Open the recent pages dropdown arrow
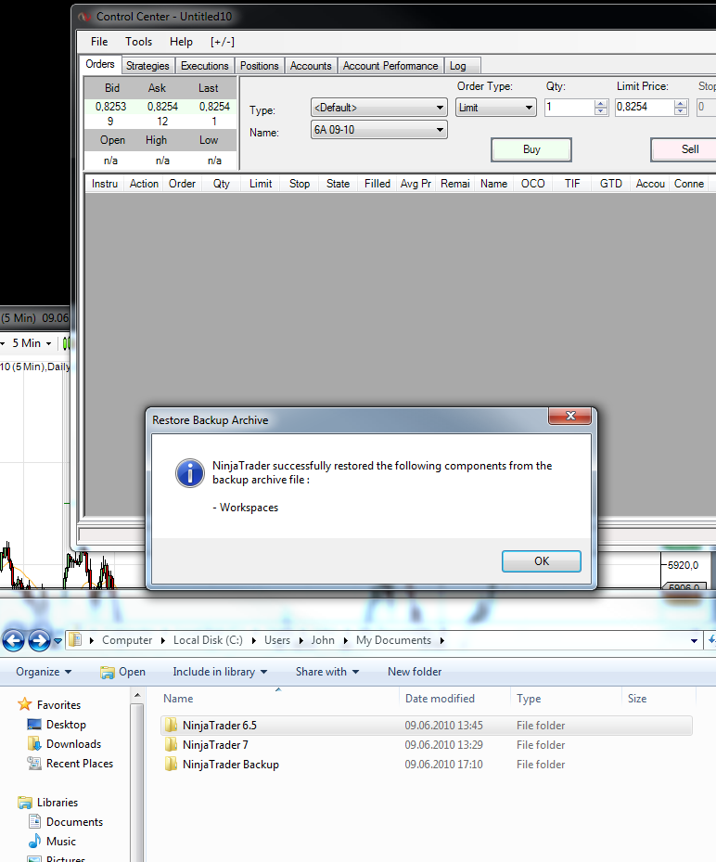This screenshot has height=862, width=716. point(58,641)
